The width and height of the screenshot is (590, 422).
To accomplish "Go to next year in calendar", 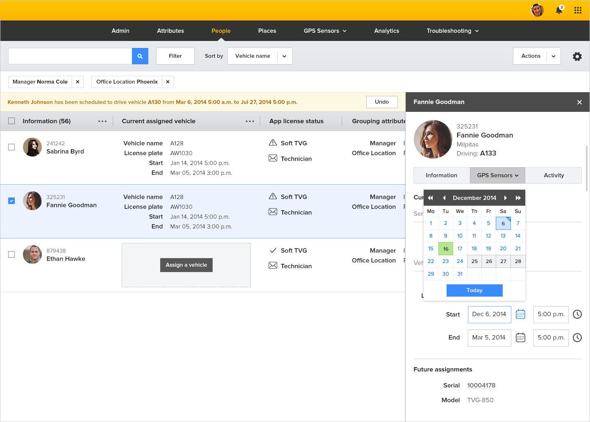I will pyautogui.click(x=518, y=198).
